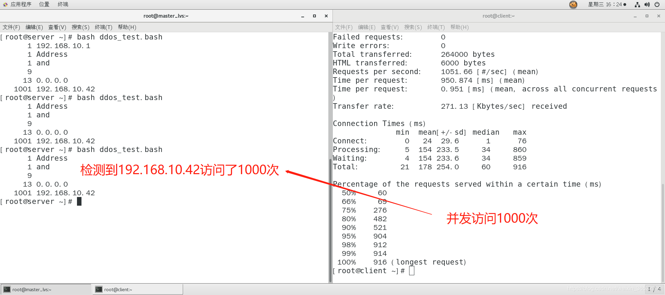Viewport: 665px width, 295px height.
Task: Click the first 'bash ddos_test.bash' command line
Action: [x=81, y=37]
